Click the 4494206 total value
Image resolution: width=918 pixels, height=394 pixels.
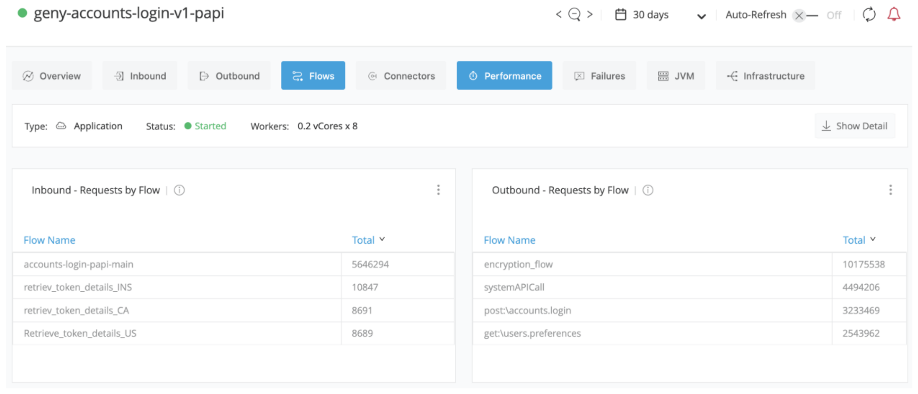point(861,287)
